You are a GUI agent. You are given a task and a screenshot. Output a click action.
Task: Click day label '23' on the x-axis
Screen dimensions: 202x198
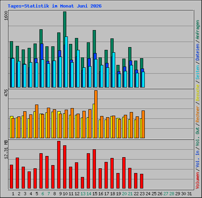(x=142, y=194)
